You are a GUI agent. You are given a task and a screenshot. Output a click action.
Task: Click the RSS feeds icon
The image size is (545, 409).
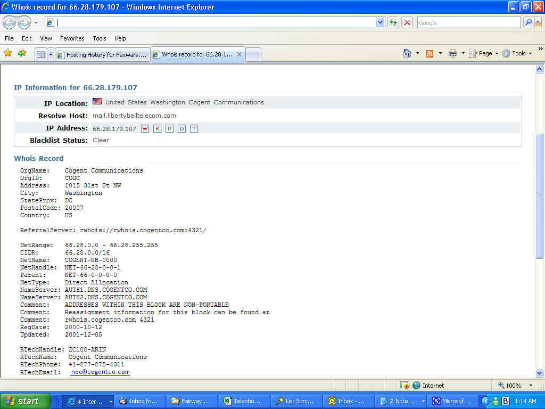[430, 53]
